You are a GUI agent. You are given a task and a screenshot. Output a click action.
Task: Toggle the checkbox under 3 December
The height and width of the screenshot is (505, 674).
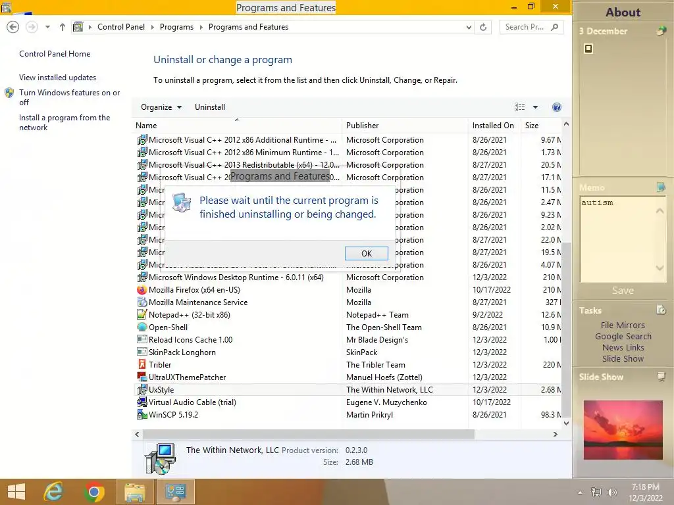click(588, 49)
